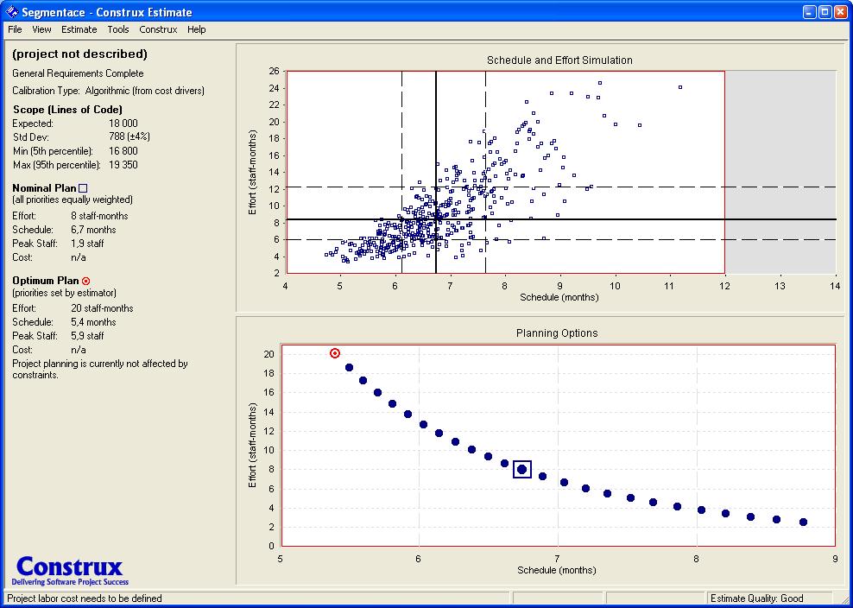The image size is (853, 608).
Task: Open the Help menu
Action: click(196, 29)
